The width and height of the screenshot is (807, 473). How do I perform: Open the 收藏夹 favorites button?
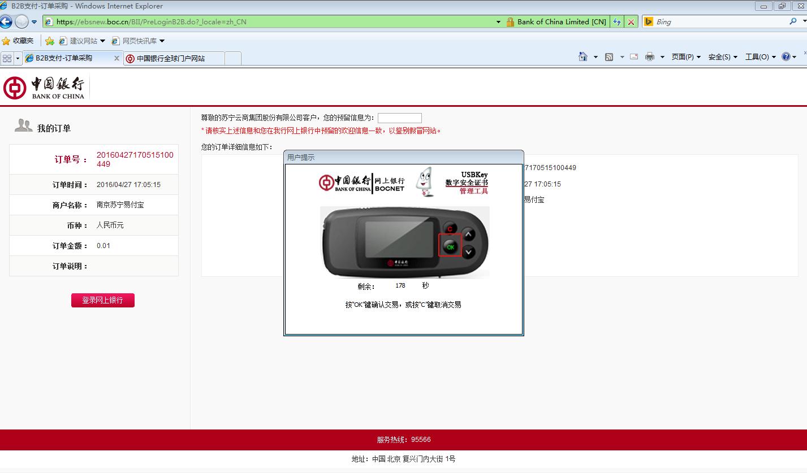tap(18, 41)
